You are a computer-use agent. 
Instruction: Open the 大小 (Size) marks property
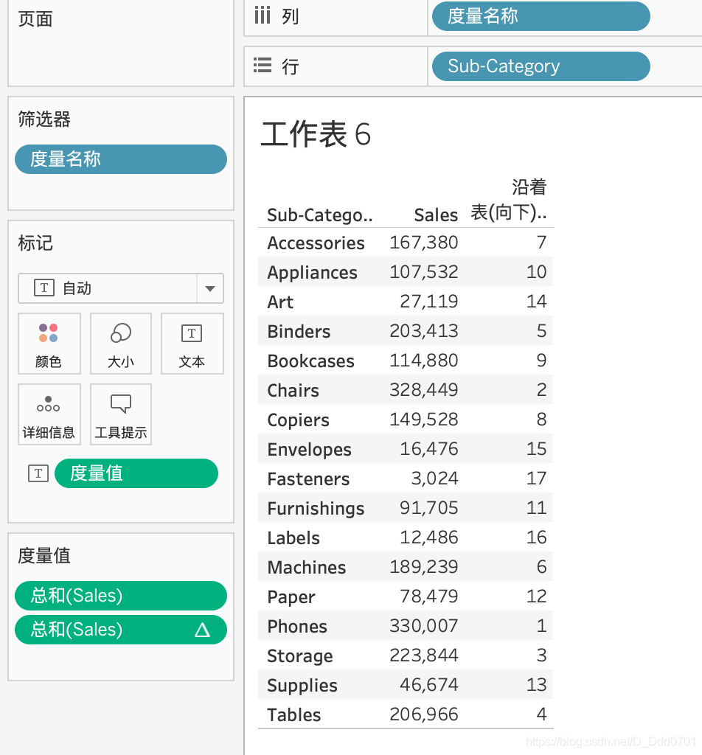pyautogui.click(x=120, y=344)
